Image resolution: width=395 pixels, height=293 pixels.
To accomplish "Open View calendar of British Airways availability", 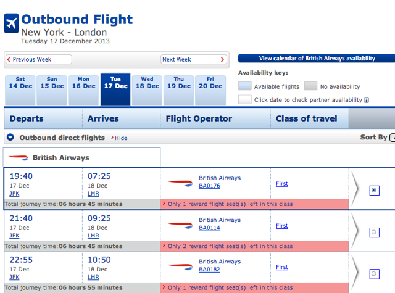I will coord(317,59).
